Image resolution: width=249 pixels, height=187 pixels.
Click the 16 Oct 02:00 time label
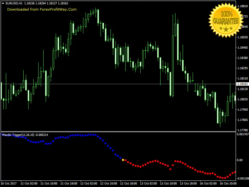pyautogui.click(x=208, y=184)
